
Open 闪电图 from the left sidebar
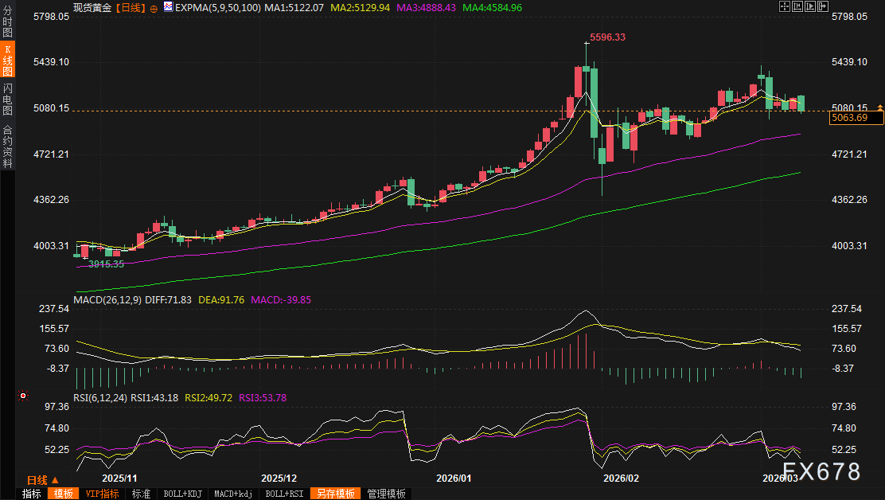(7, 100)
